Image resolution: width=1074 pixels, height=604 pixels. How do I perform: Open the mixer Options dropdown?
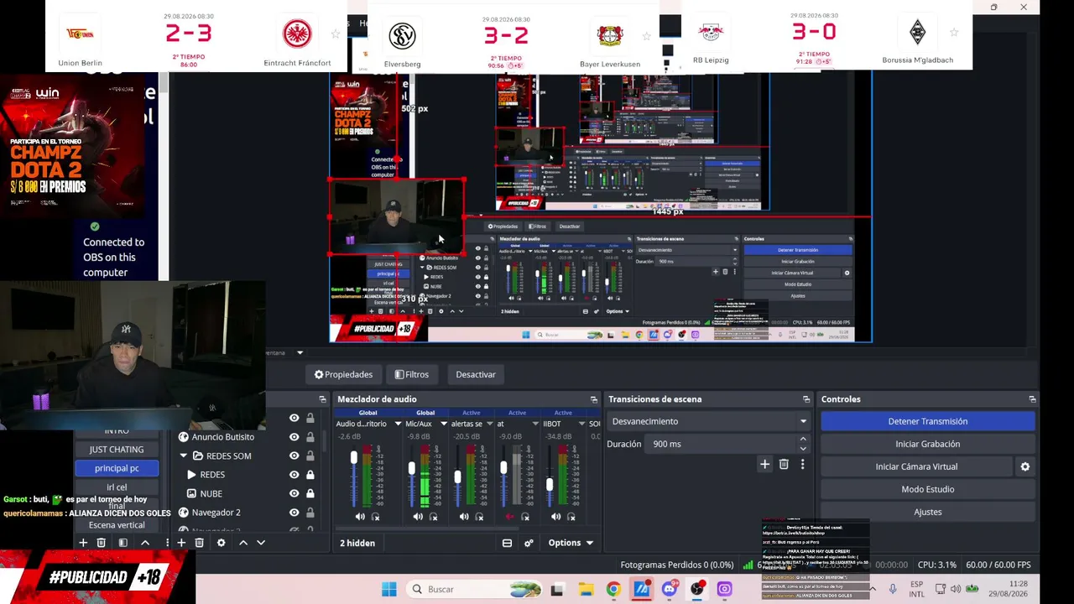tap(571, 543)
